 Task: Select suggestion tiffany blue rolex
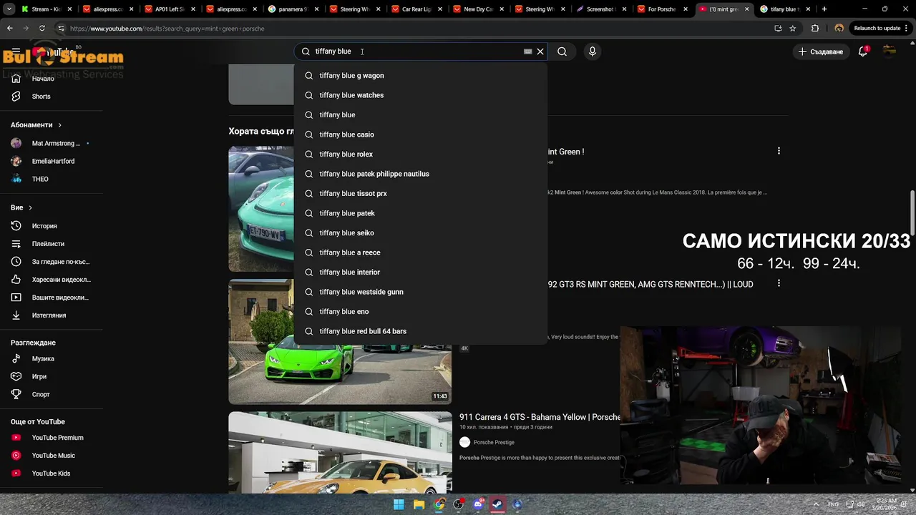[x=421, y=154]
